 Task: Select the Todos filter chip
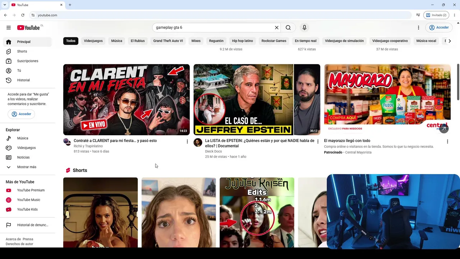coord(71,41)
